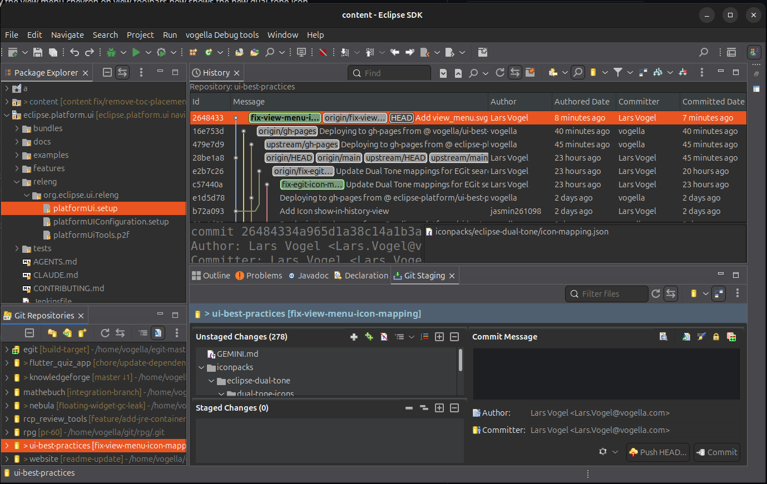The height and width of the screenshot is (484, 767).
Task: Open commit filter funnel in History toolbar
Action: 618,72
